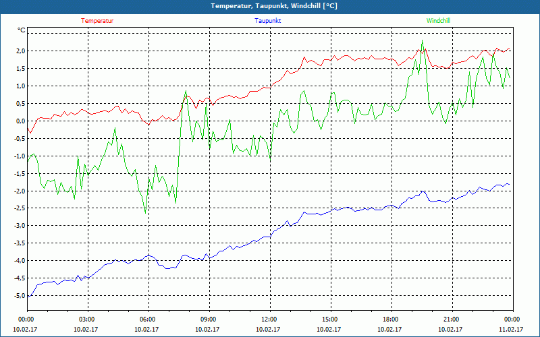Click the -2,0 y-axis value

(20, 191)
